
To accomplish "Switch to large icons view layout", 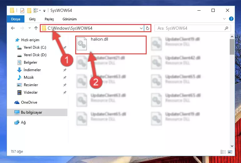I will (230, 152).
